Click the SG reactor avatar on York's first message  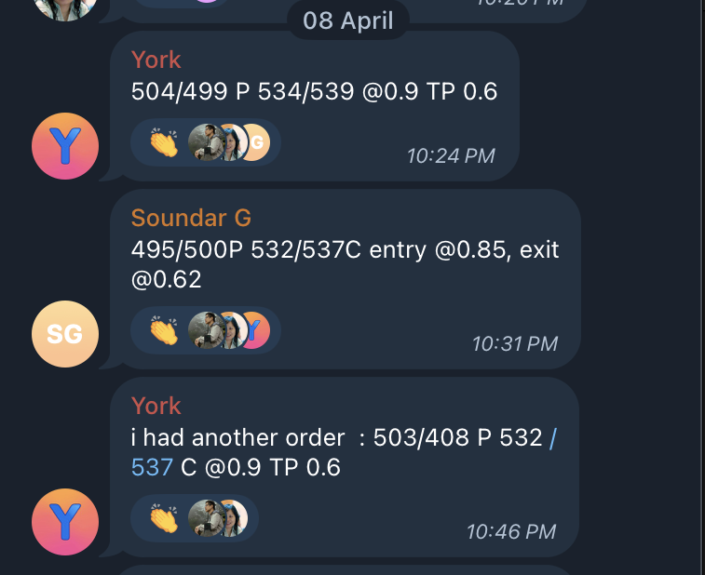click(x=256, y=142)
